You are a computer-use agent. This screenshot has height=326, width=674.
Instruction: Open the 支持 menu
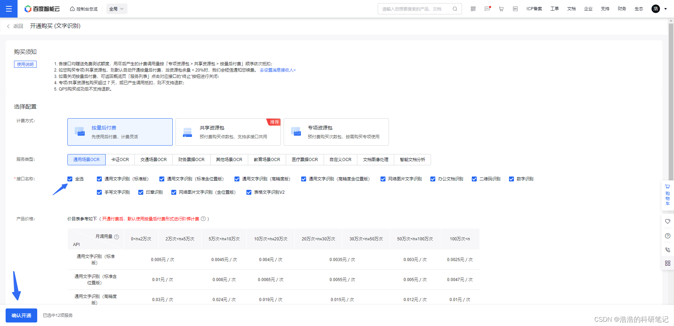(605, 9)
